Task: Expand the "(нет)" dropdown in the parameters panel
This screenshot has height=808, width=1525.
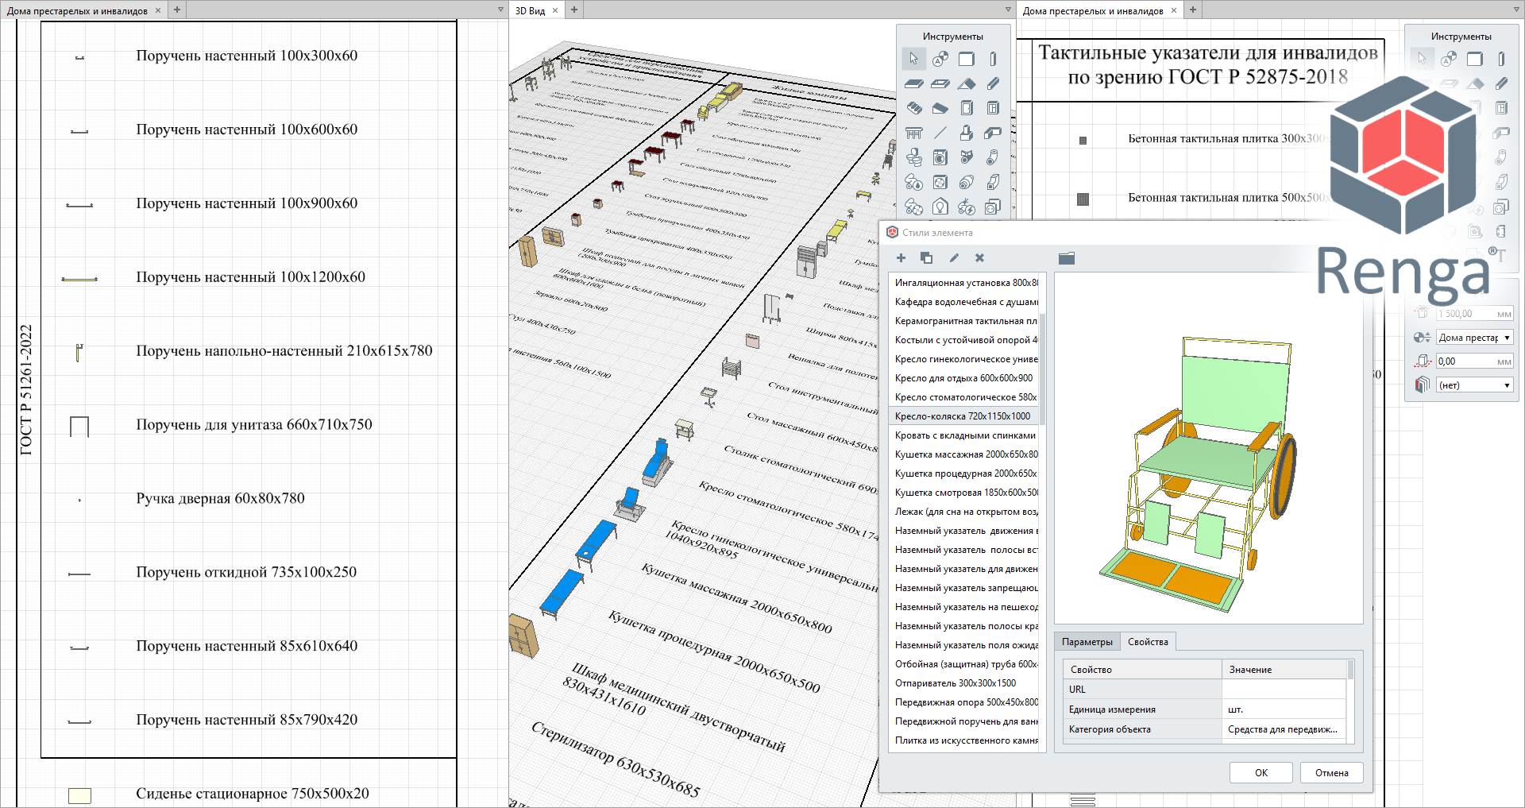Action: pos(1475,385)
